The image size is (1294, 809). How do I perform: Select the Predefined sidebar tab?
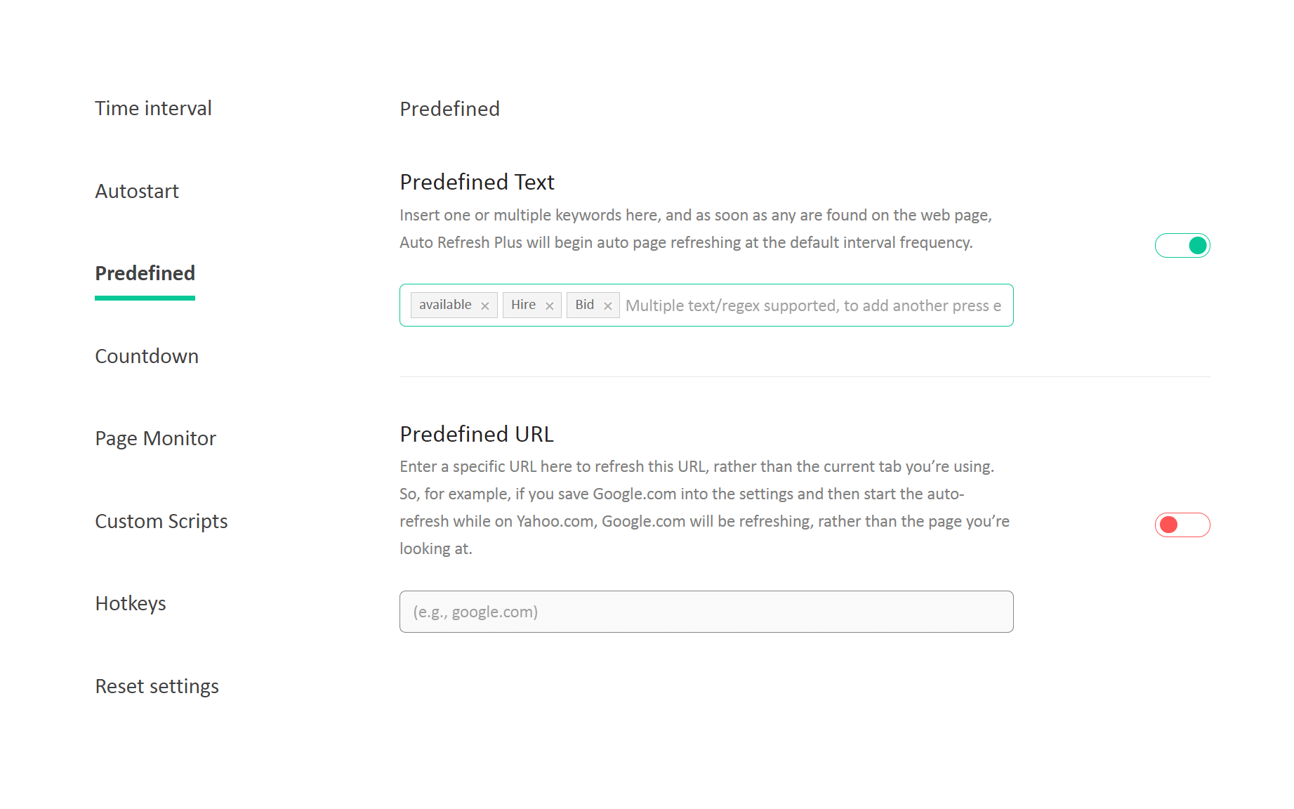[x=145, y=274]
